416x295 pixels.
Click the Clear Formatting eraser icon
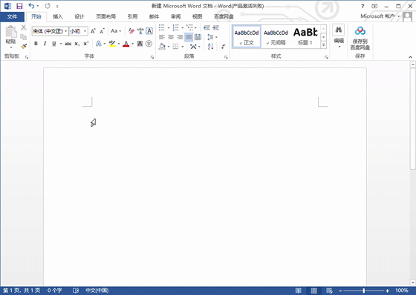(131, 31)
